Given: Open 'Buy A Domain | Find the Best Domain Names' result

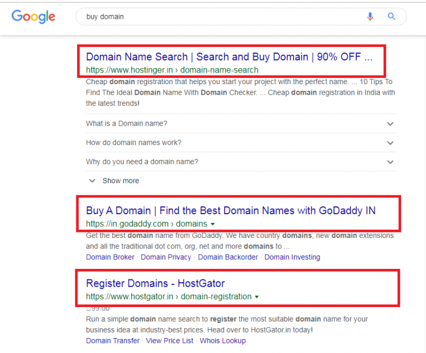Looking at the screenshot, I should pyautogui.click(x=231, y=210).
